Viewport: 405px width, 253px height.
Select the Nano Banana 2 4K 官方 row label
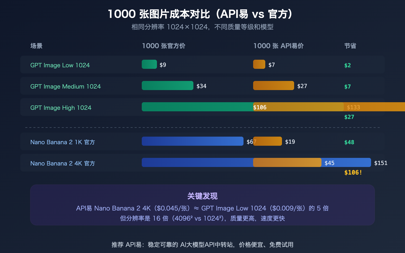[x=62, y=163]
